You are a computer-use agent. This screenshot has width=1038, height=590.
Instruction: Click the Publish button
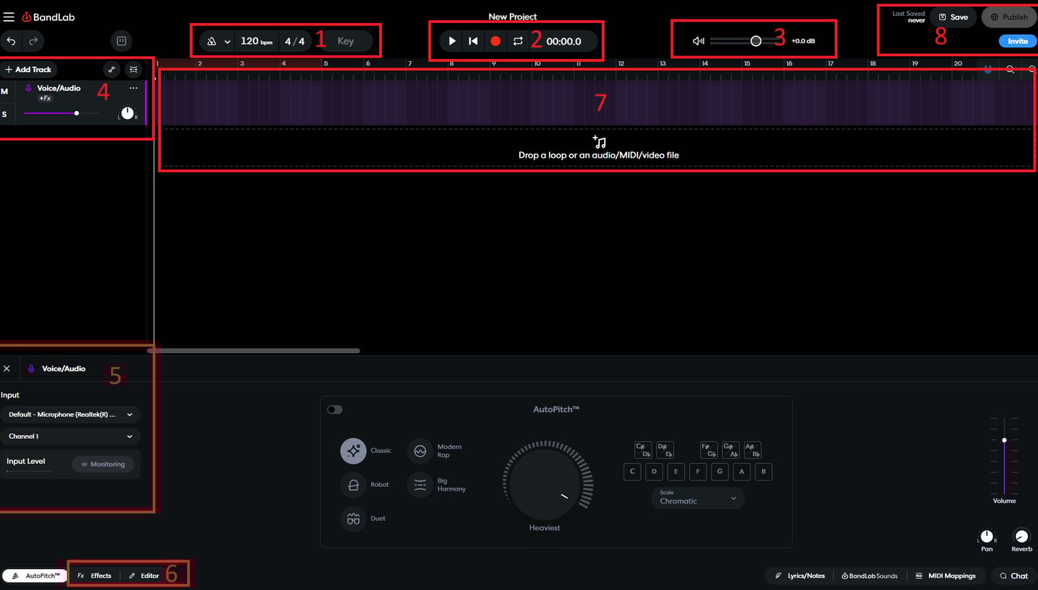(x=1008, y=17)
